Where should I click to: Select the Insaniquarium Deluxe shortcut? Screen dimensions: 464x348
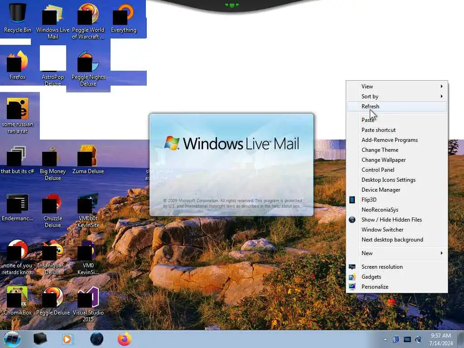point(53,257)
